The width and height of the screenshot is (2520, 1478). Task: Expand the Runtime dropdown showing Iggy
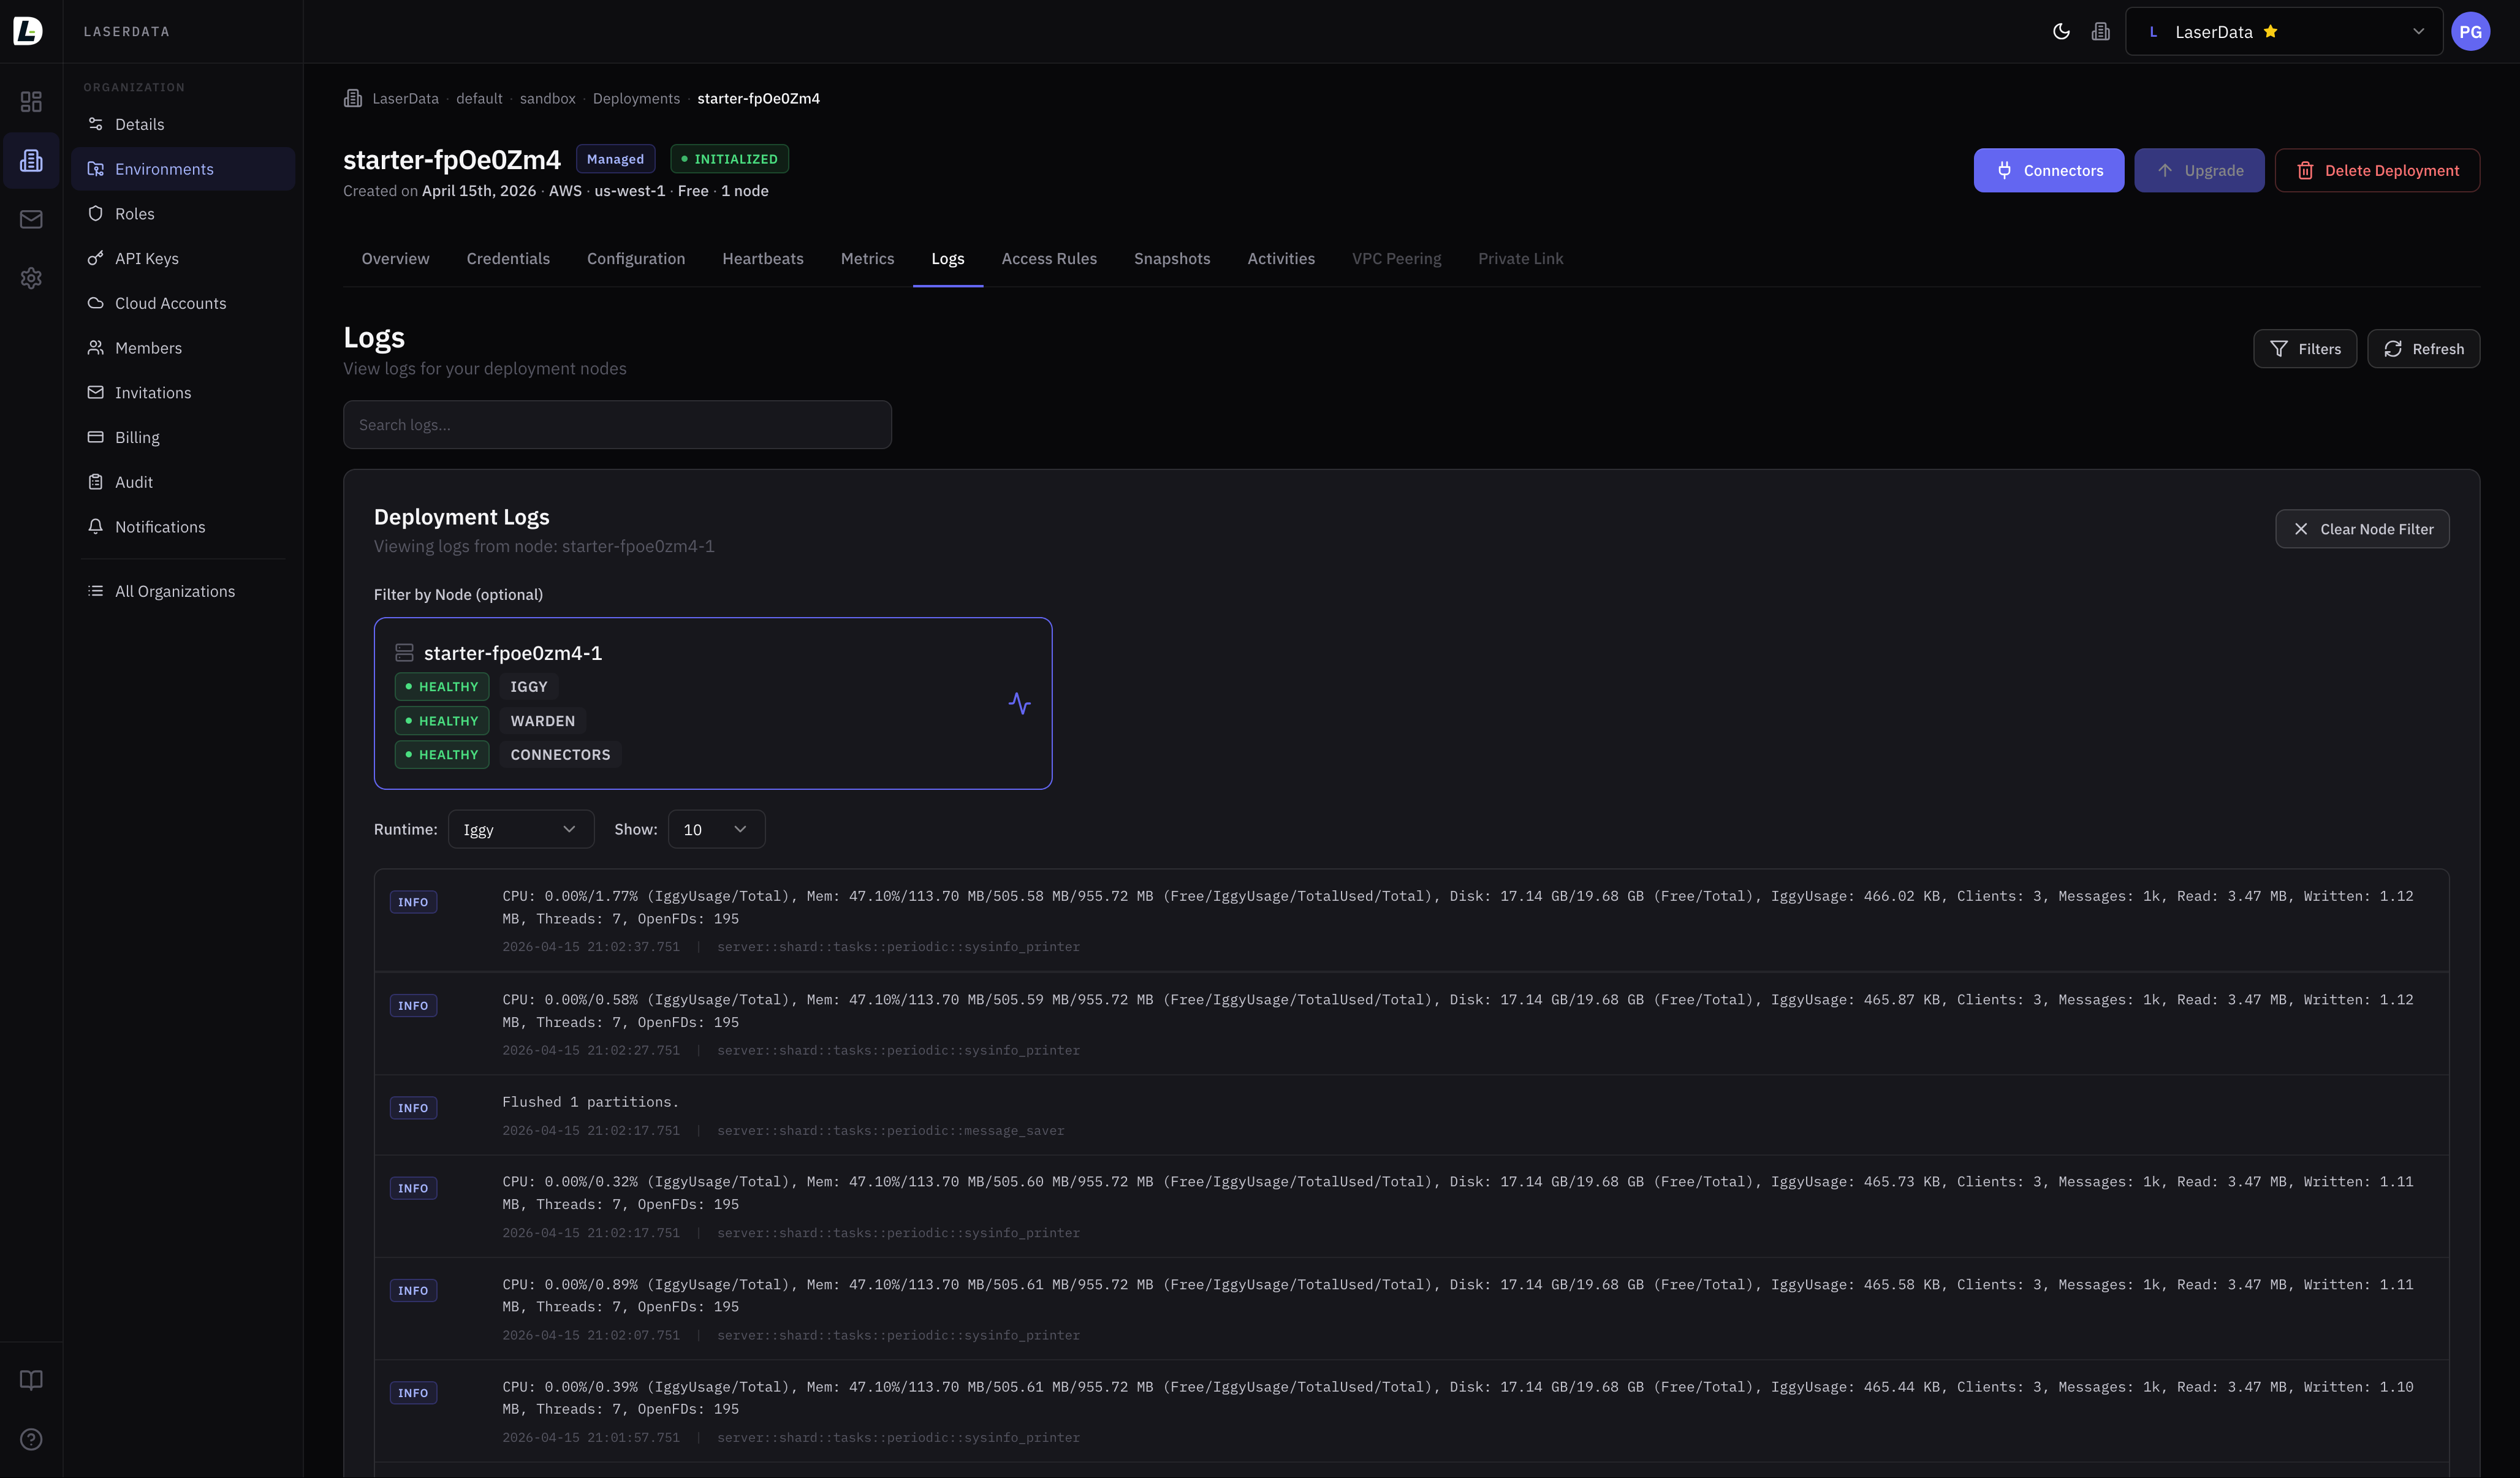point(520,829)
